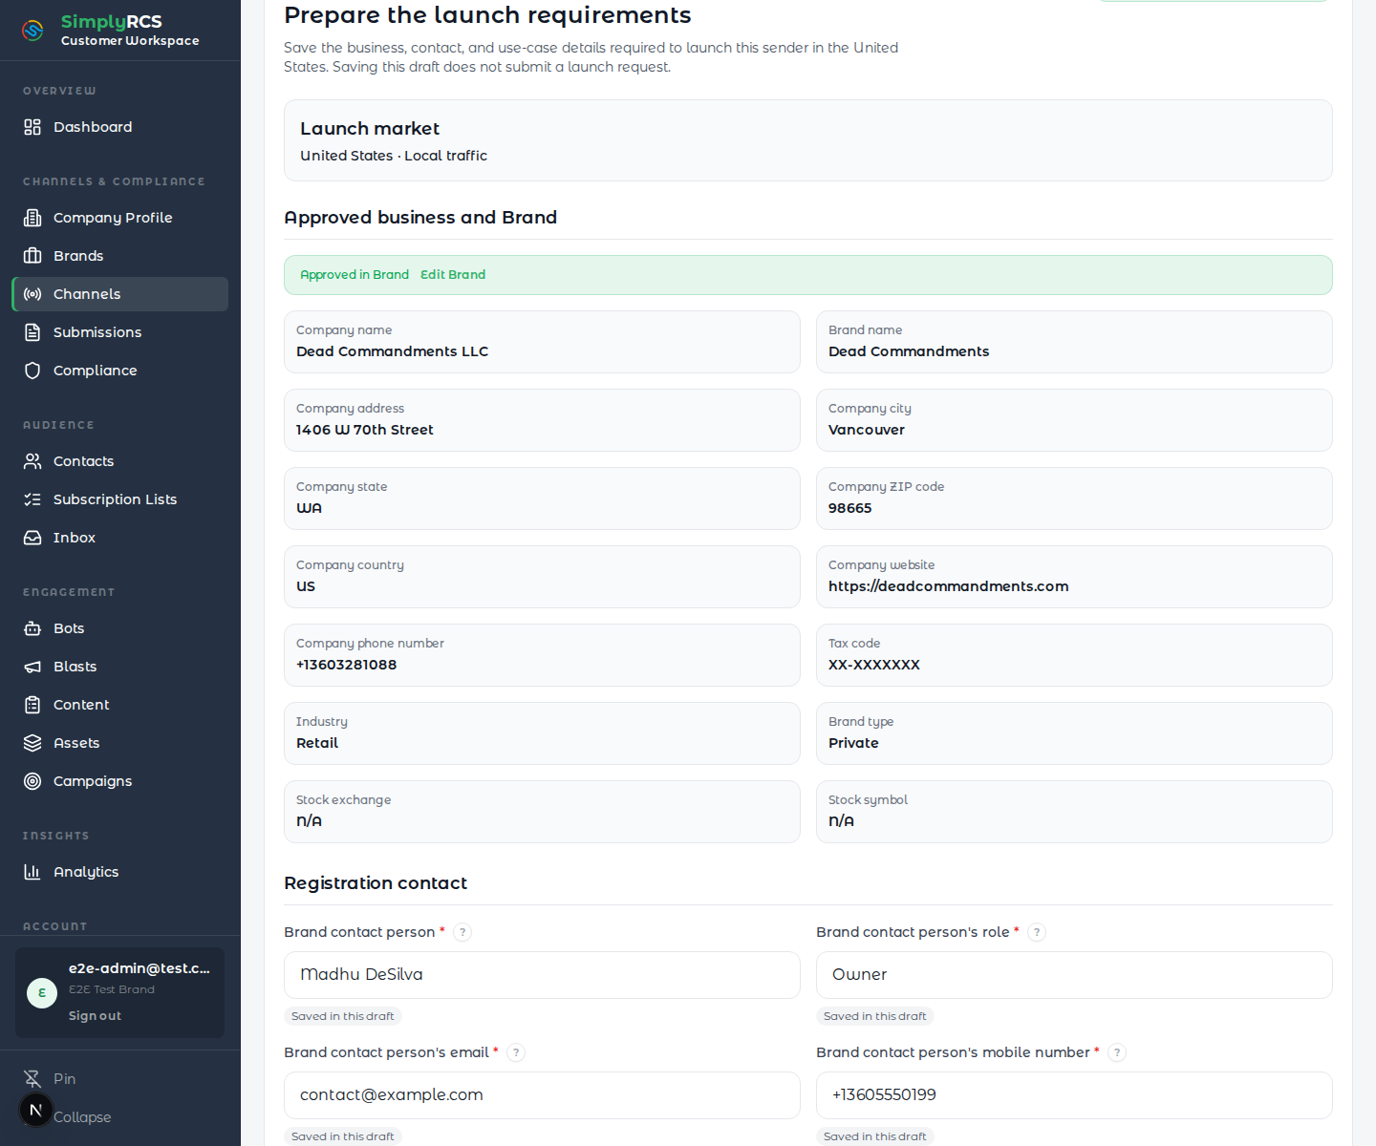Click the ZIP code value 98665

[849, 508]
